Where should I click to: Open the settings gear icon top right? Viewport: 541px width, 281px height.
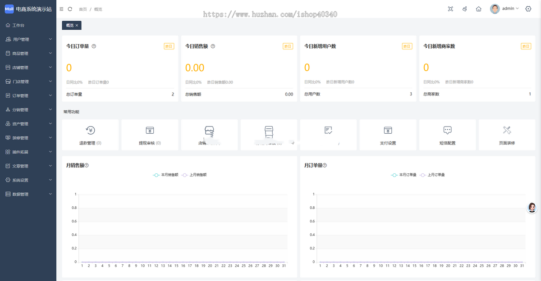pyautogui.click(x=528, y=9)
